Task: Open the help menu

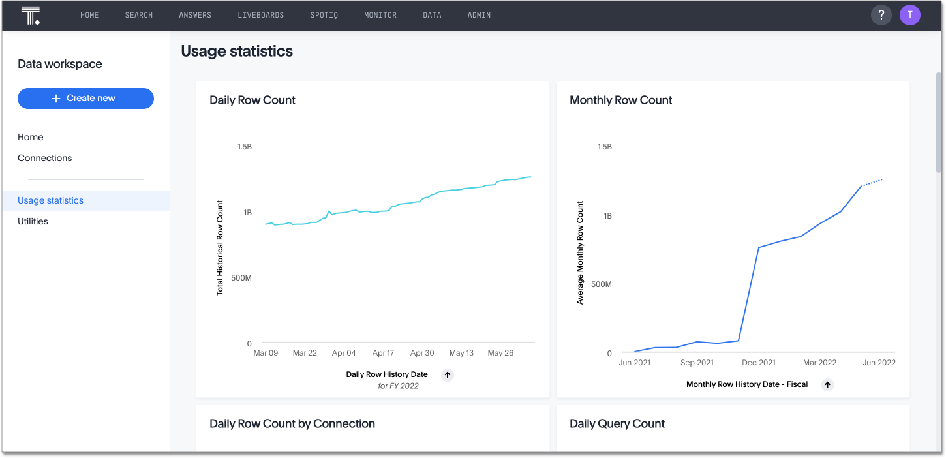Action: pos(881,14)
